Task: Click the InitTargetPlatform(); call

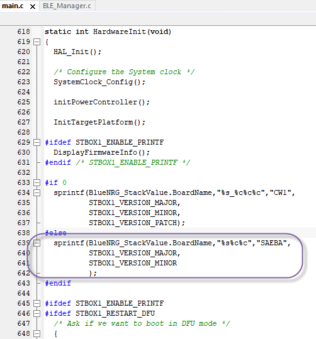Action: (99, 123)
